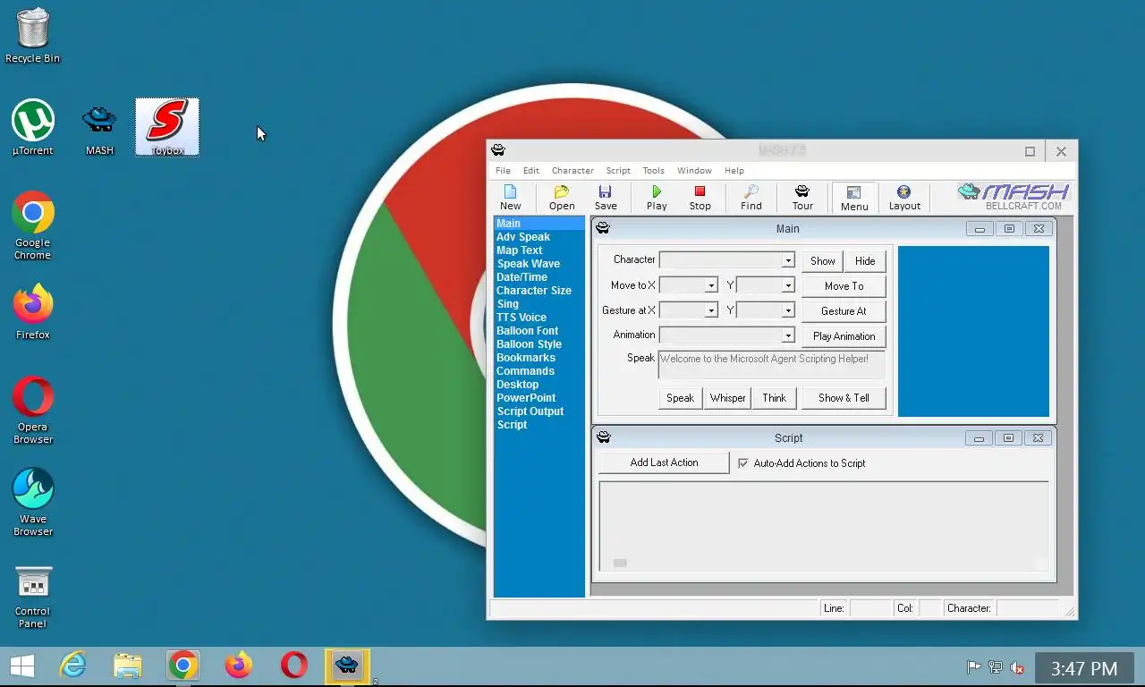This screenshot has height=687, width=1145.
Task: Open the Windows Start button
Action: [22, 666]
